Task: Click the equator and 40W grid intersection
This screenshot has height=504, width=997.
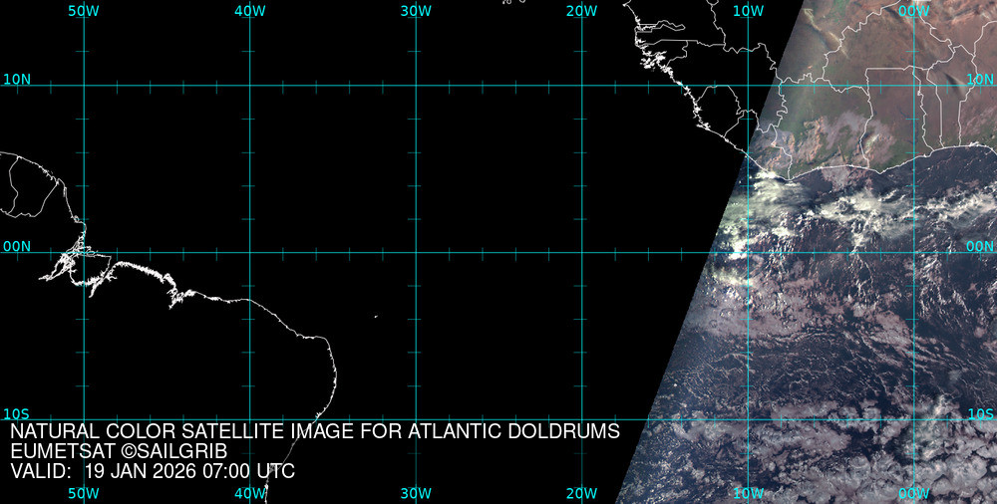Action: point(249,252)
